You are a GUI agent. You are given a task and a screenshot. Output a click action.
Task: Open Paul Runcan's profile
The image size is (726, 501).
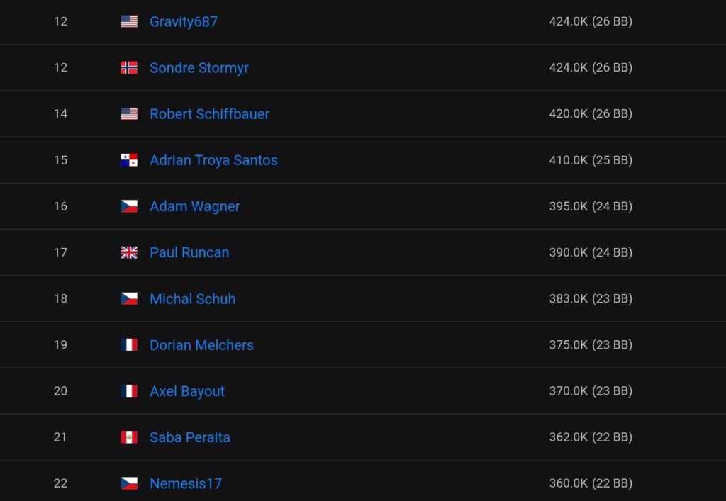tap(189, 252)
